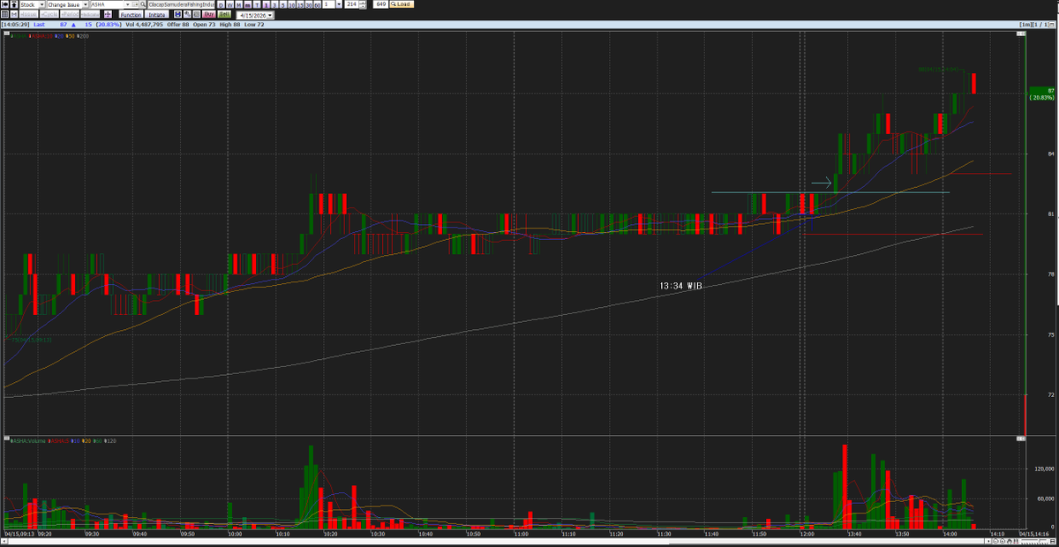This screenshot has height=547, width=1059.
Task: Click the +Issue toolbar item
Action: pos(29,14)
